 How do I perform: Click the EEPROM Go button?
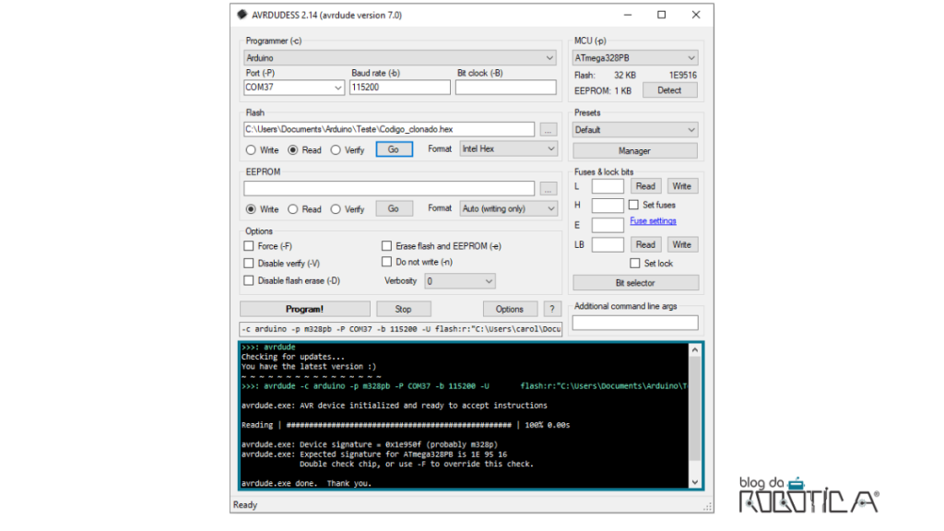[x=394, y=208]
